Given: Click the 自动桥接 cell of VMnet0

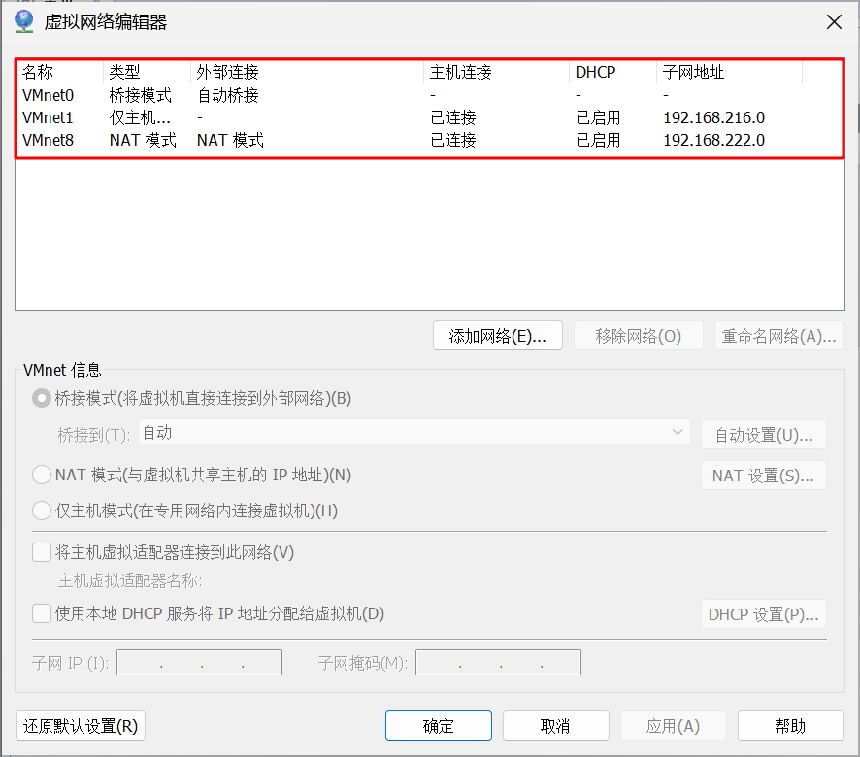Looking at the screenshot, I should pyautogui.click(x=228, y=95).
